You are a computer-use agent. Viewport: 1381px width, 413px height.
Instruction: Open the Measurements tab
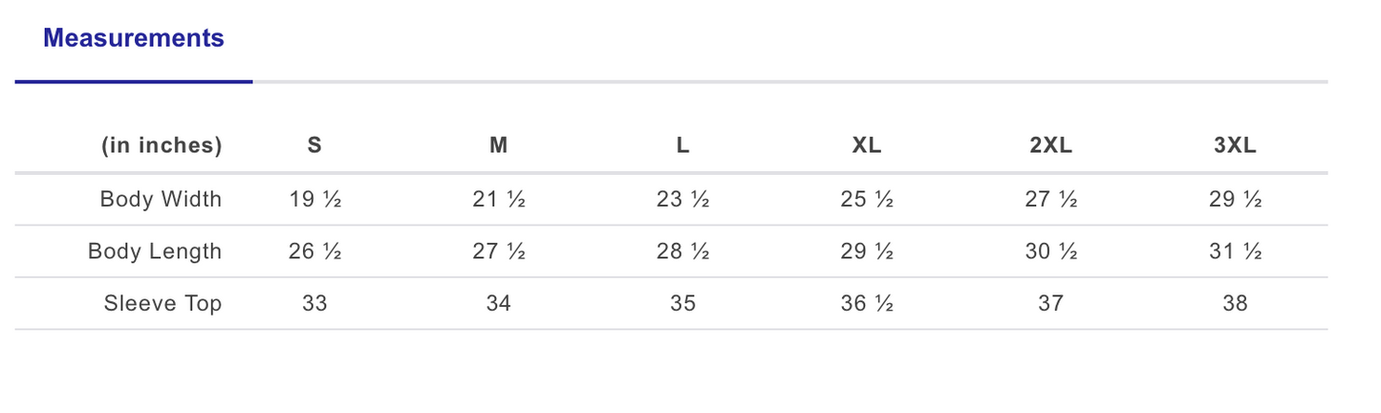[x=134, y=39]
